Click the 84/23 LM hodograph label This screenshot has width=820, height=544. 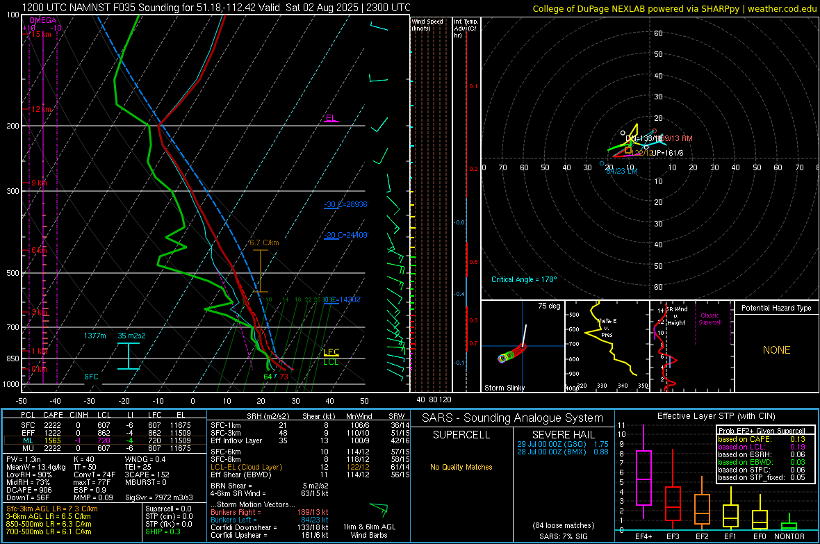coord(622,171)
